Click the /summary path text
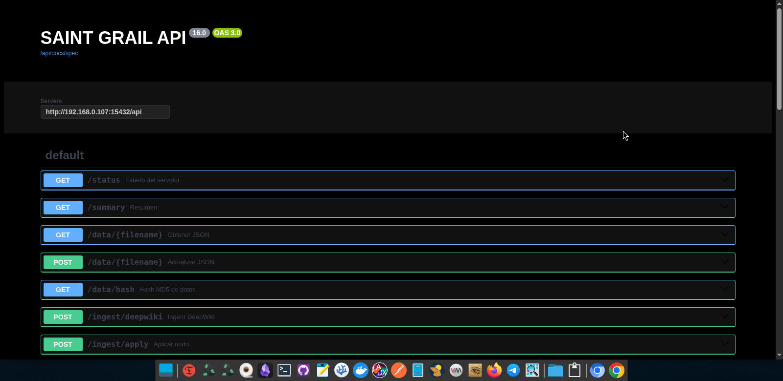Image resolution: width=783 pixels, height=381 pixels. [x=106, y=208]
